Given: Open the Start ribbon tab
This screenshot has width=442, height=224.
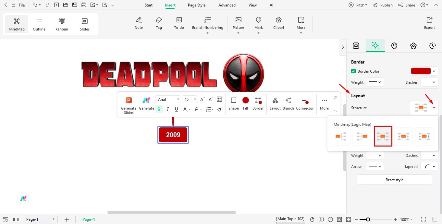Looking at the screenshot, I should click(149, 5).
